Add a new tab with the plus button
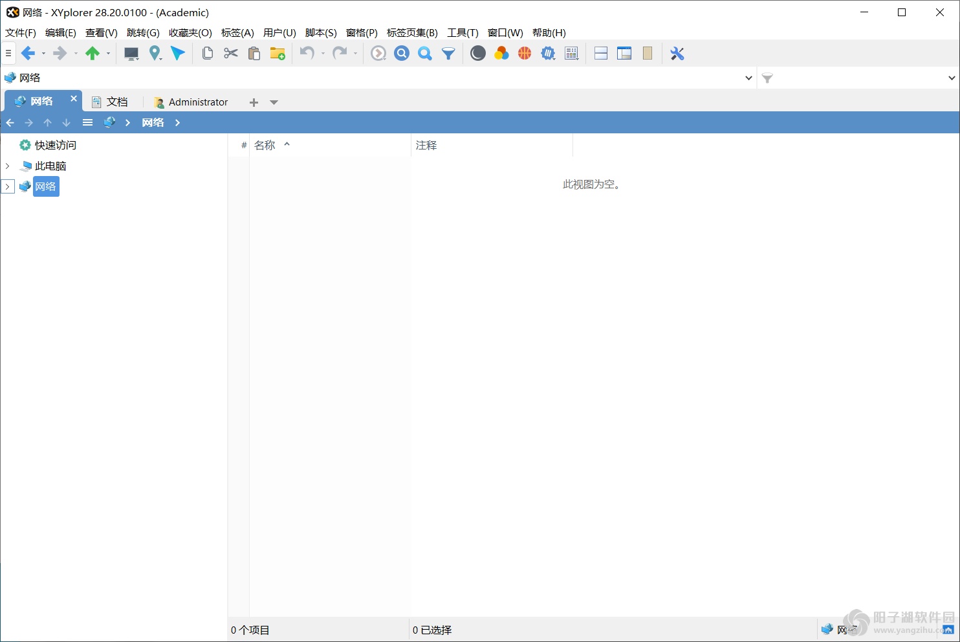 click(253, 102)
